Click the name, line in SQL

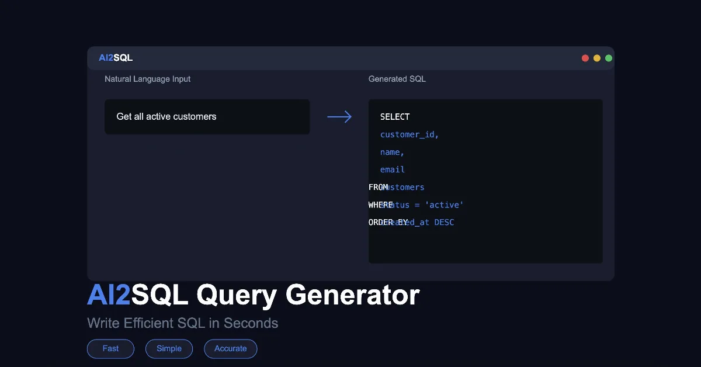(x=393, y=152)
